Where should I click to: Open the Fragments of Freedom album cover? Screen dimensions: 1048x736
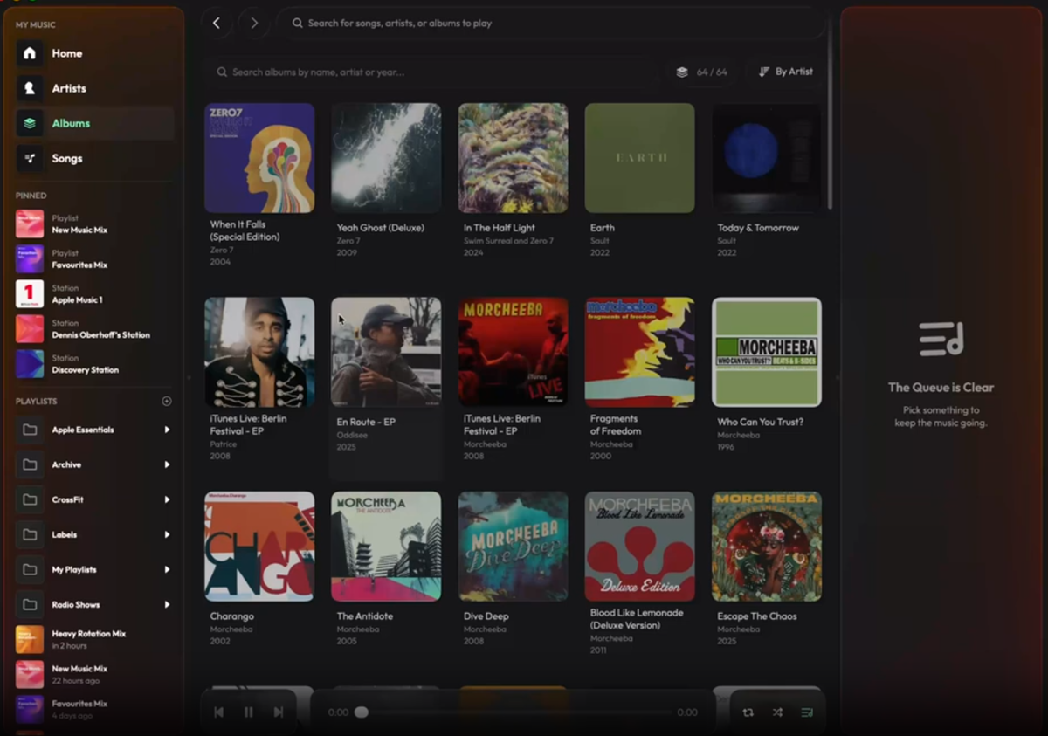pyautogui.click(x=640, y=352)
